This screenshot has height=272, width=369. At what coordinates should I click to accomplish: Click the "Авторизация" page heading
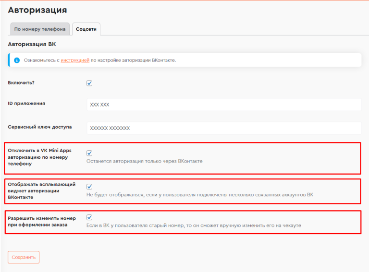[37, 10]
